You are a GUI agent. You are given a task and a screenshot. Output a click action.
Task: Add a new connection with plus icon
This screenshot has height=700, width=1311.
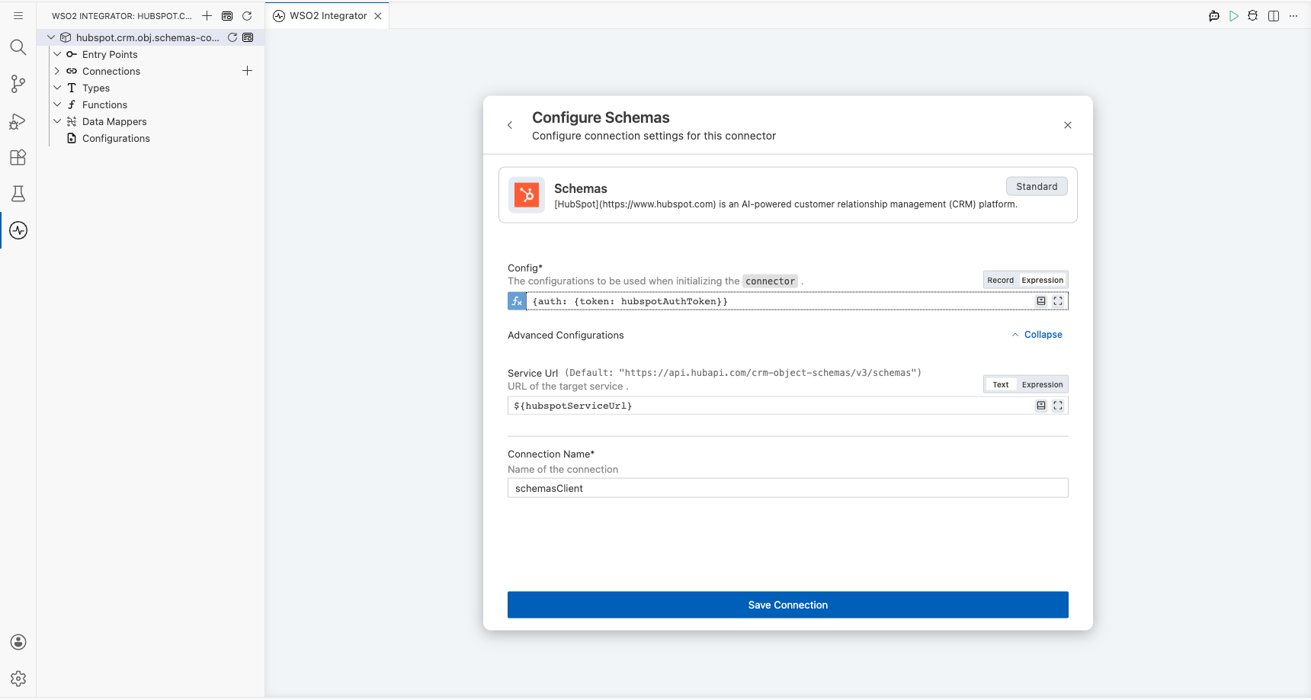coord(247,71)
